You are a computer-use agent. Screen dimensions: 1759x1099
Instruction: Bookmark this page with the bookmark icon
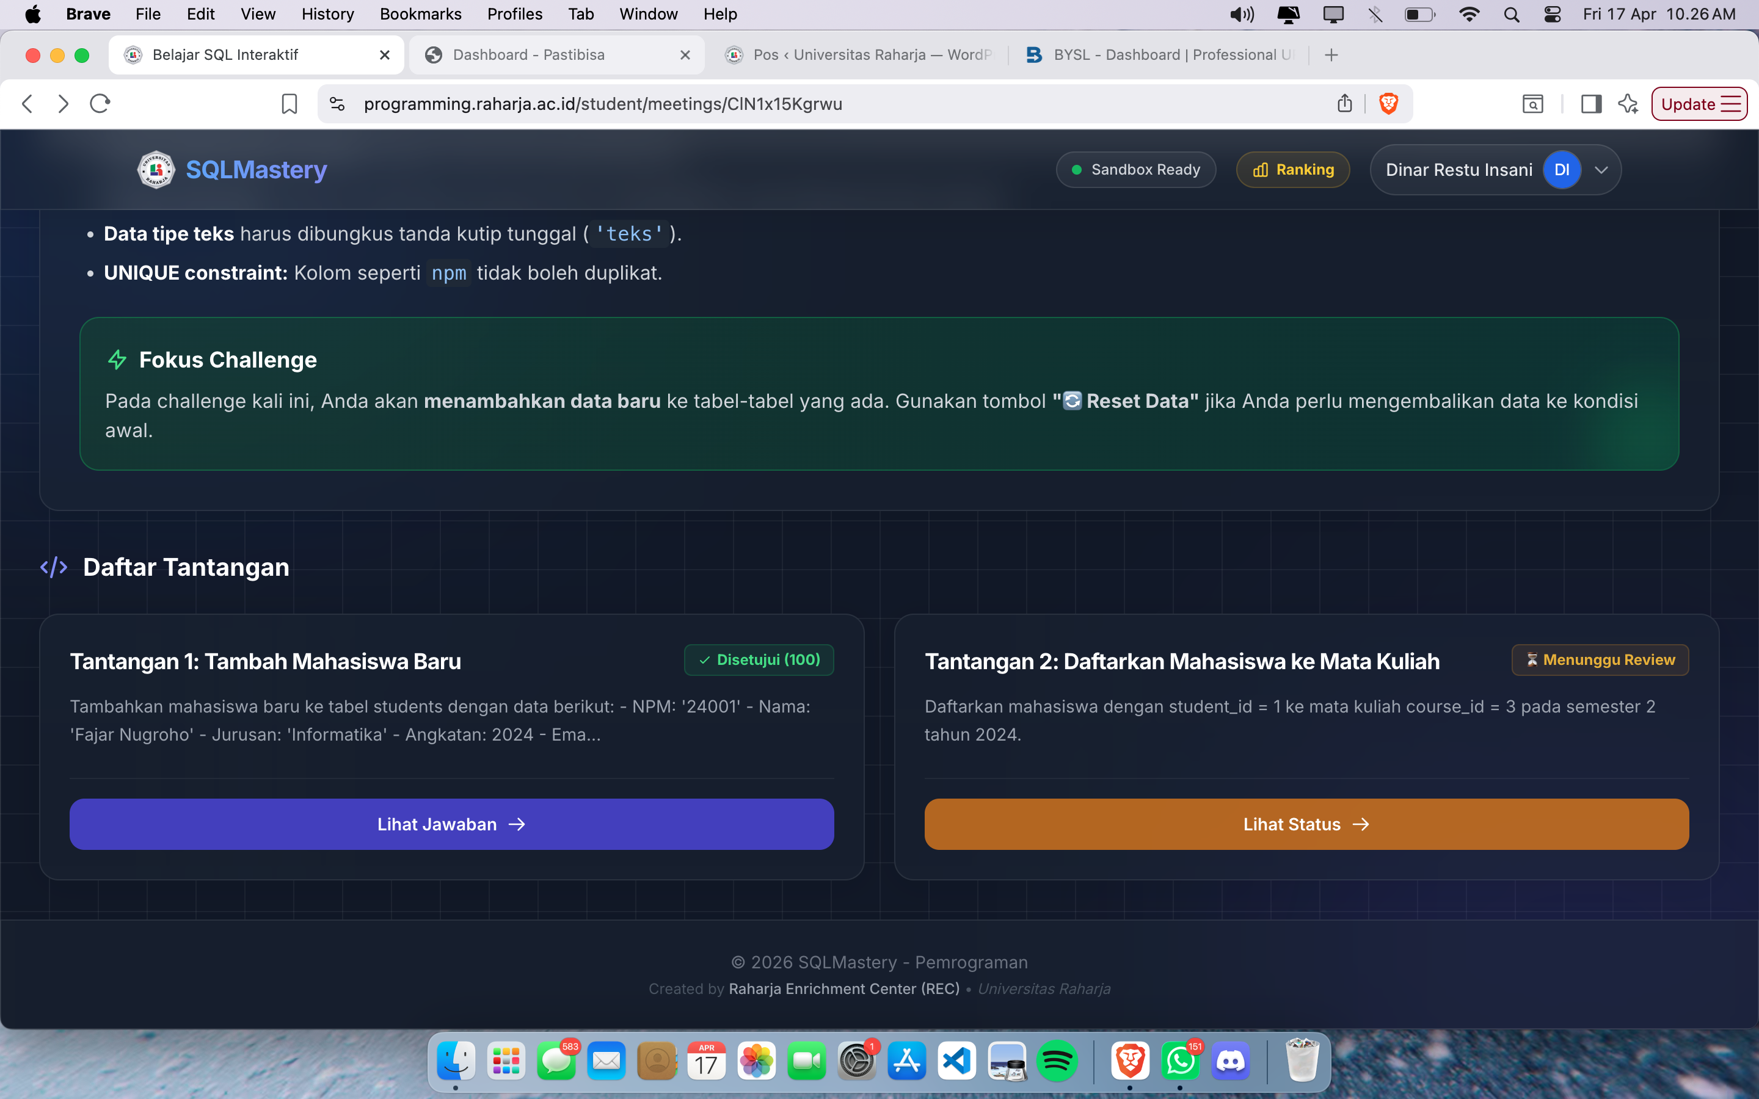pos(290,104)
